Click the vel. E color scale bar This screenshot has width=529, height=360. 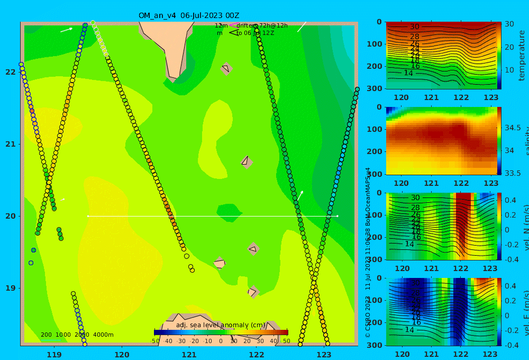pyautogui.click(x=499, y=312)
